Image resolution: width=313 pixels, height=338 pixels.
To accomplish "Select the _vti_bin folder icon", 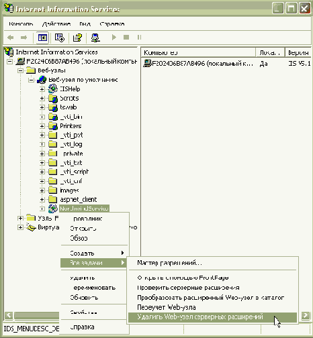I will (x=53, y=117).
